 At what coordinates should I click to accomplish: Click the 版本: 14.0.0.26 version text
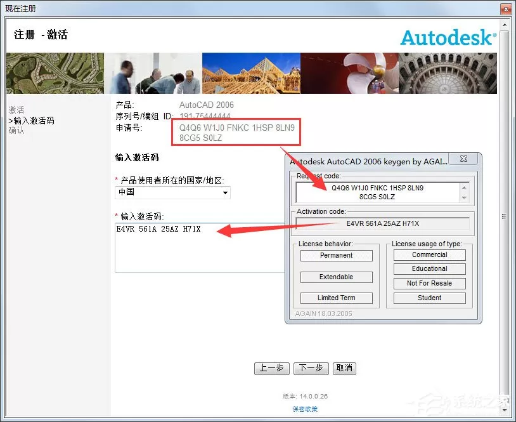pyautogui.click(x=305, y=397)
